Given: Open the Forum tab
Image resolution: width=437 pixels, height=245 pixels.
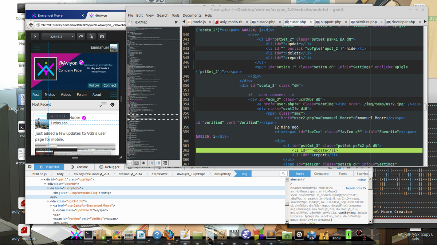Looking at the screenshot, I should click(x=82, y=94).
